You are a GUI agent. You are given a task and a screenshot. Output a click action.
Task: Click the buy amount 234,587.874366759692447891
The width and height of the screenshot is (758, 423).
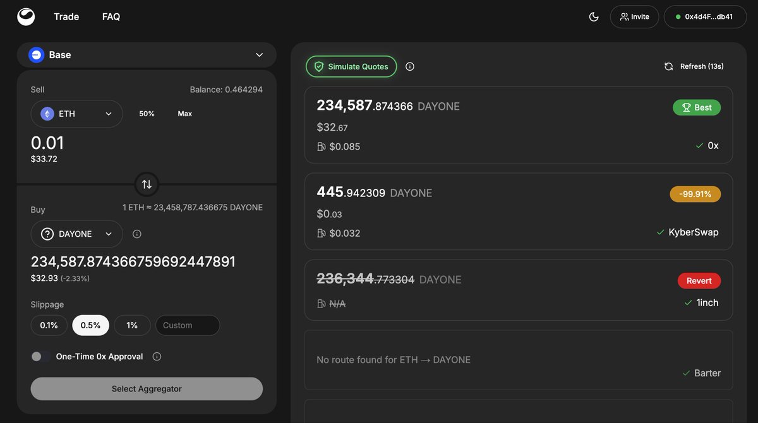133,261
